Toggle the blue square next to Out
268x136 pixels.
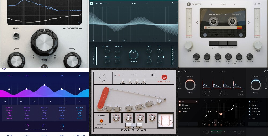[x=163, y=57]
